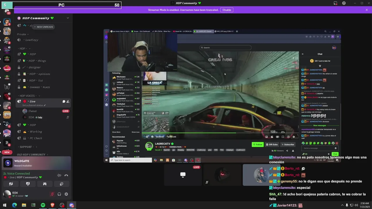
Task: Toggle deafen headphones icon
Action: point(59,194)
